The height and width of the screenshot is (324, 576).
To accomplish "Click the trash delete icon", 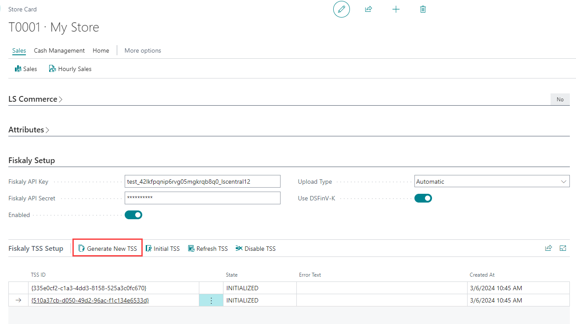I will (x=423, y=9).
